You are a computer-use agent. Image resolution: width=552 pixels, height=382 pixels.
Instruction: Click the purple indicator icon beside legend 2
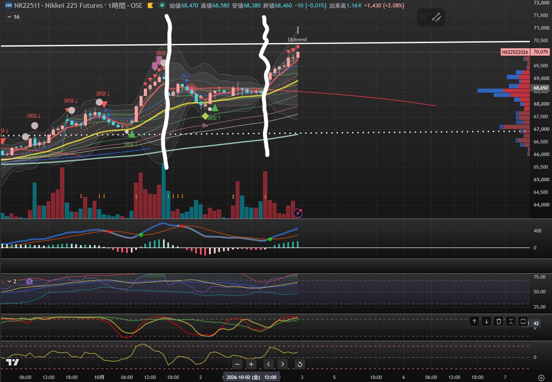coord(29,281)
